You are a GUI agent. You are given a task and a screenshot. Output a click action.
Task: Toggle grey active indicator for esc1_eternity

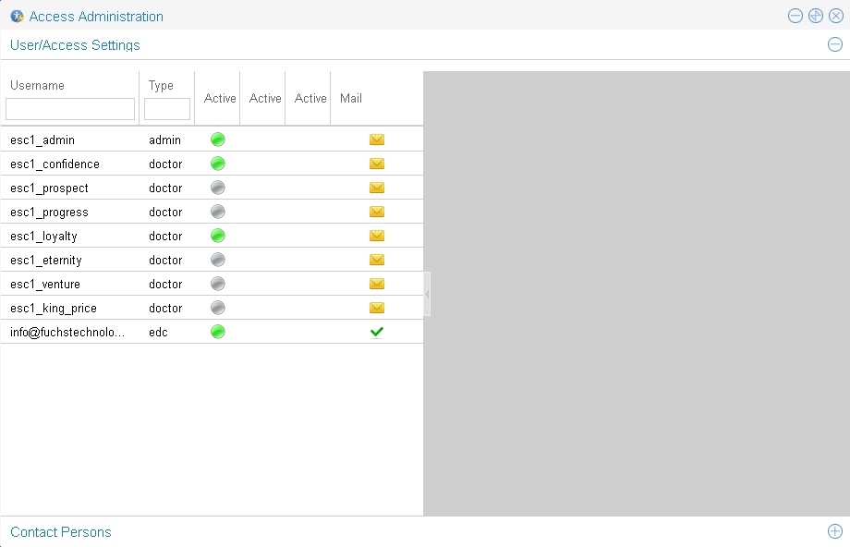coord(218,261)
